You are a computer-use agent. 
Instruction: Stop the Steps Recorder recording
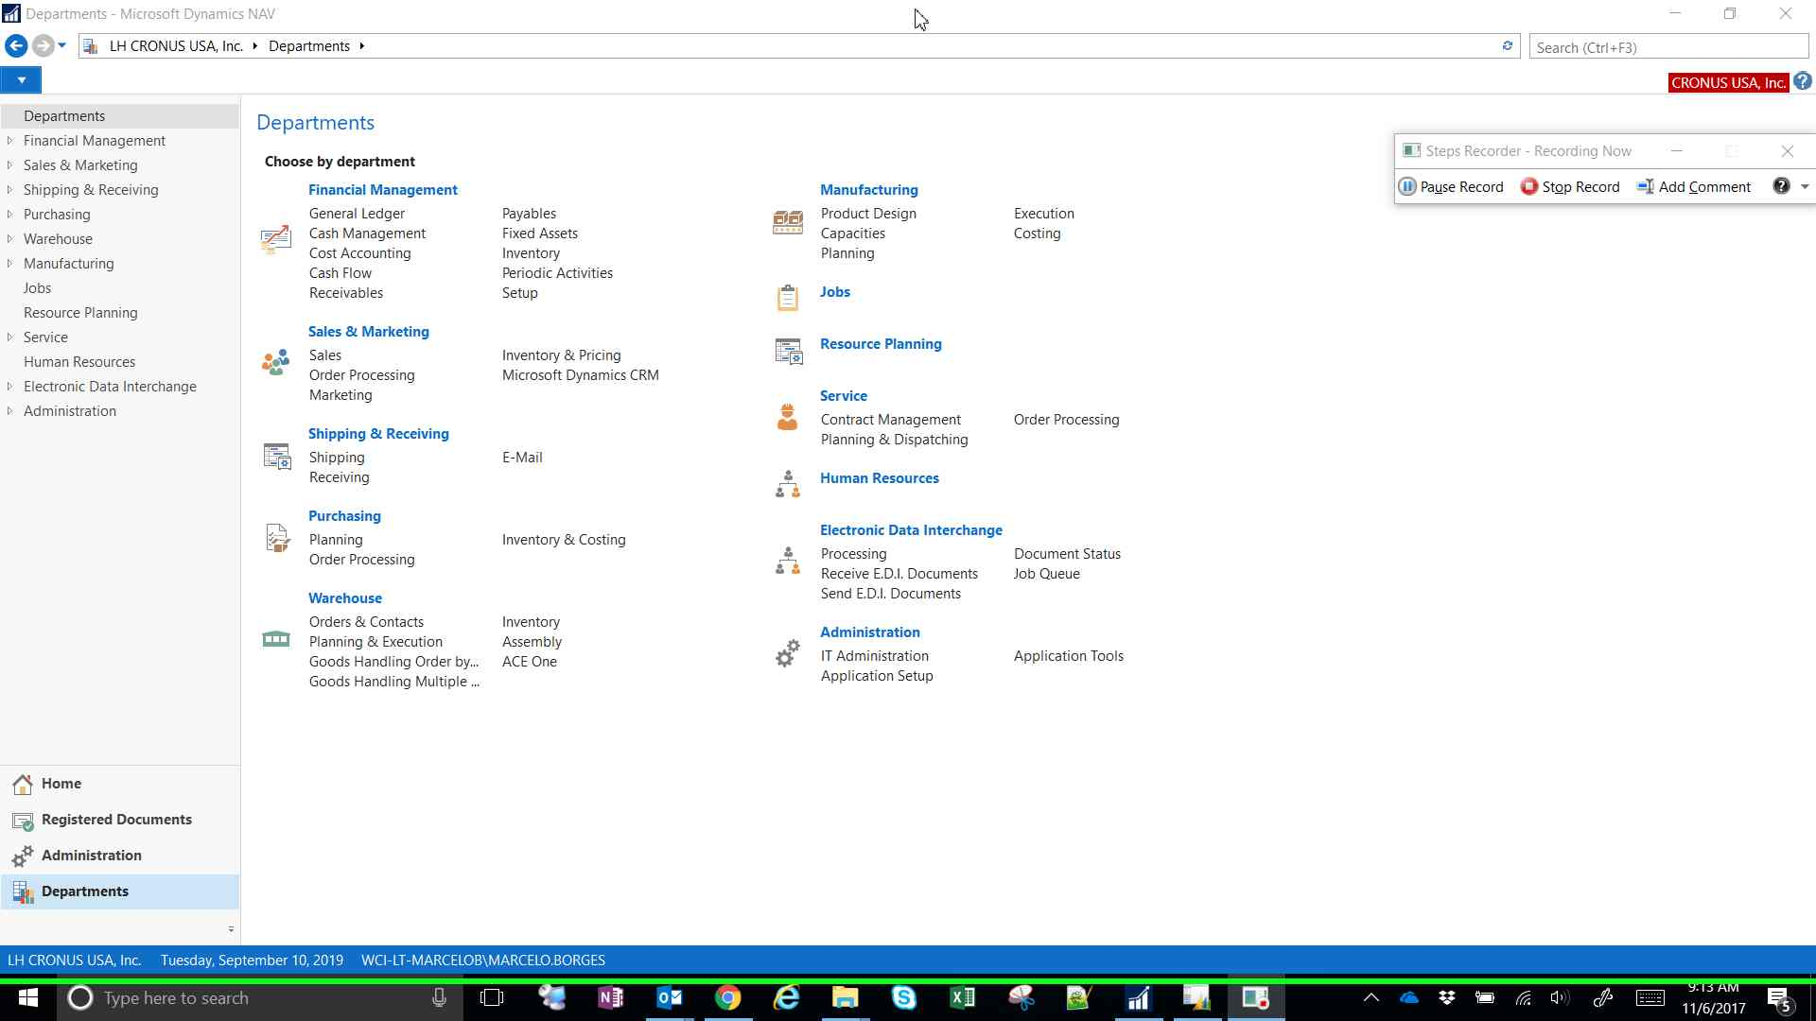1570,187
